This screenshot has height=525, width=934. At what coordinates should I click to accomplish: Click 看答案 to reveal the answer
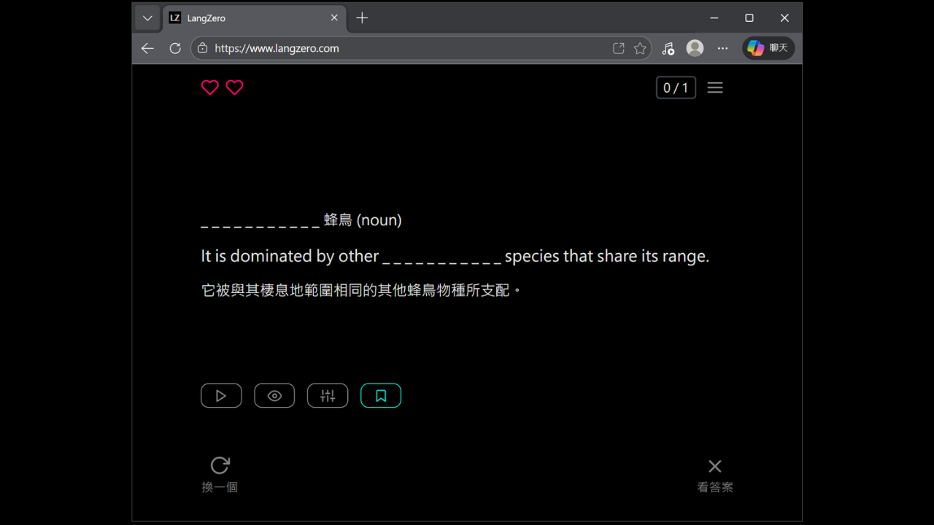(714, 475)
